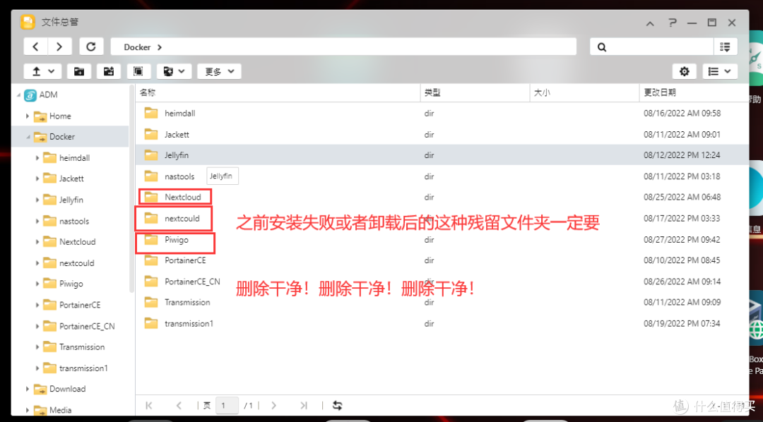Screen dimensions: 763x422
Task: Expand the Download folder in tree
Action: coord(28,389)
